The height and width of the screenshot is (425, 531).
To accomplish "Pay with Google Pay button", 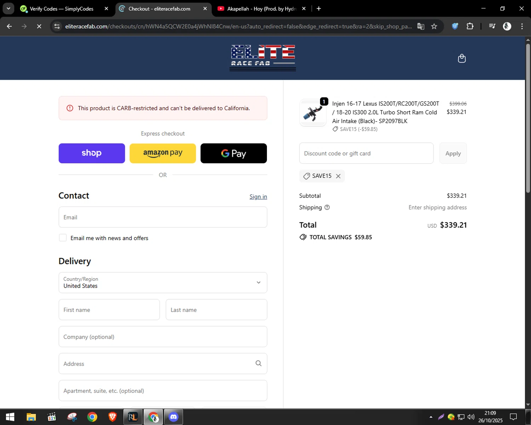I will click(x=234, y=153).
